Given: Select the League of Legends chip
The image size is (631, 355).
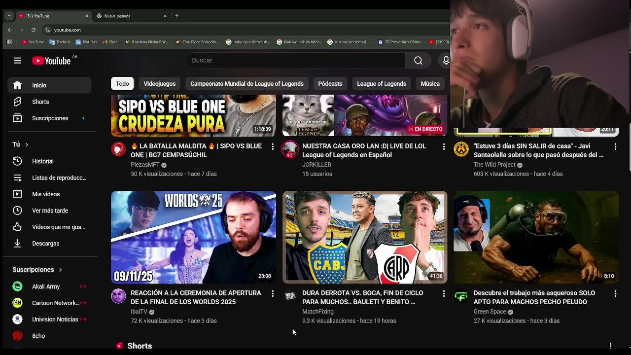Looking at the screenshot, I should point(382,84).
